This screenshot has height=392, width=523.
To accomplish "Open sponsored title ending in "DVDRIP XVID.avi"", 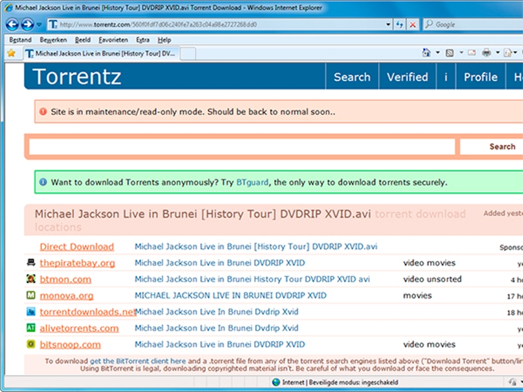I will 256,247.
